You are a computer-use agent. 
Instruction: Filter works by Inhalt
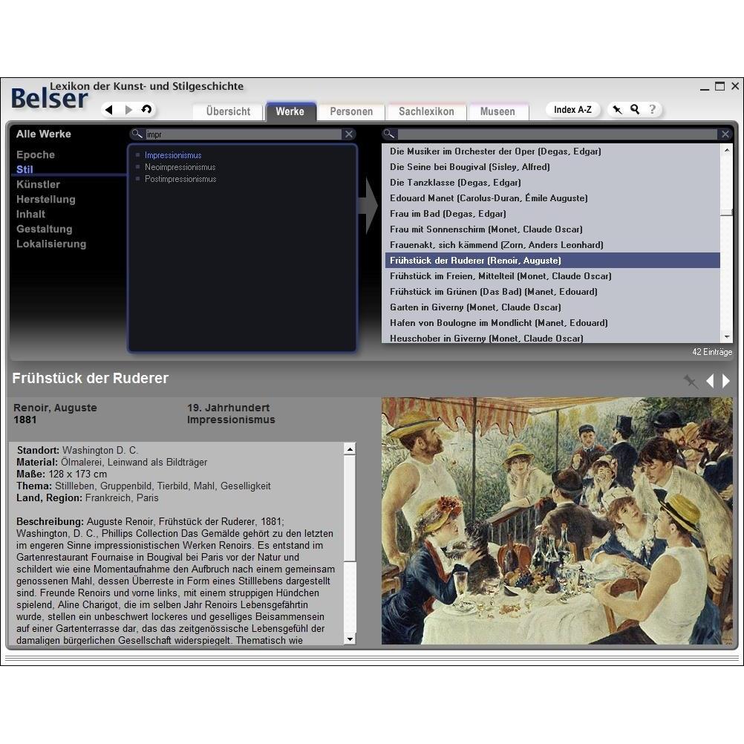click(x=31, y=214)
